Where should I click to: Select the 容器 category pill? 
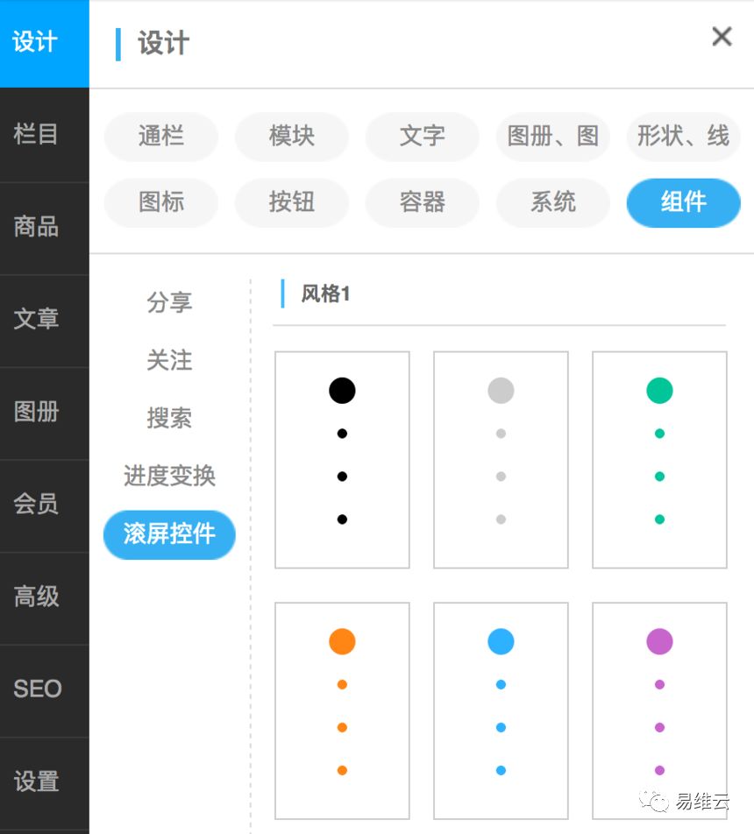pos(423,202)
